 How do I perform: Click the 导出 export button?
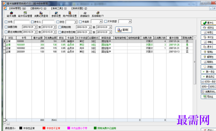coord(208,97)
